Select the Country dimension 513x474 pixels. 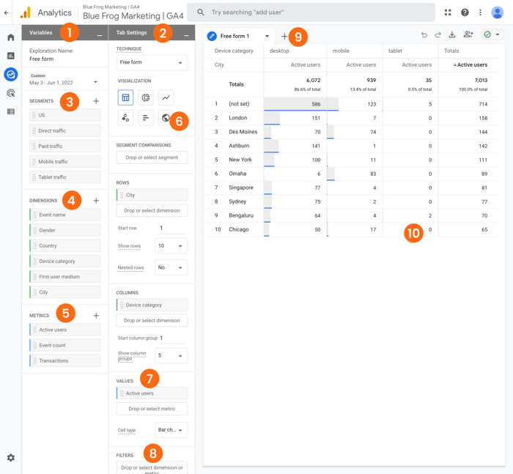click(x=65, y=245)
